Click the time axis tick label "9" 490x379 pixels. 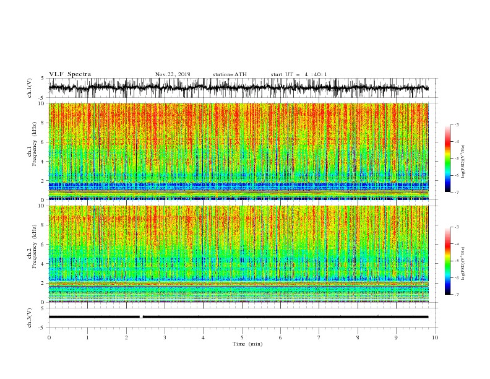pyautogui.click(x=396, y=338)
